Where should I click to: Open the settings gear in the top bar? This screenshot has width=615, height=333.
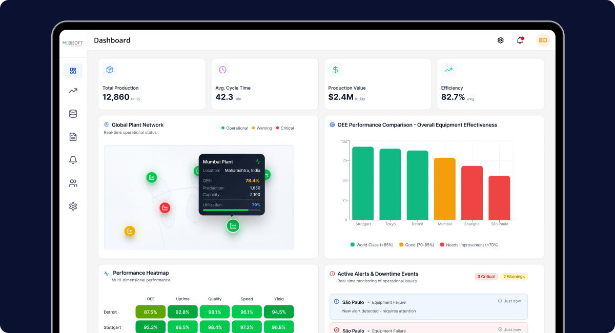tap(500, 39)
